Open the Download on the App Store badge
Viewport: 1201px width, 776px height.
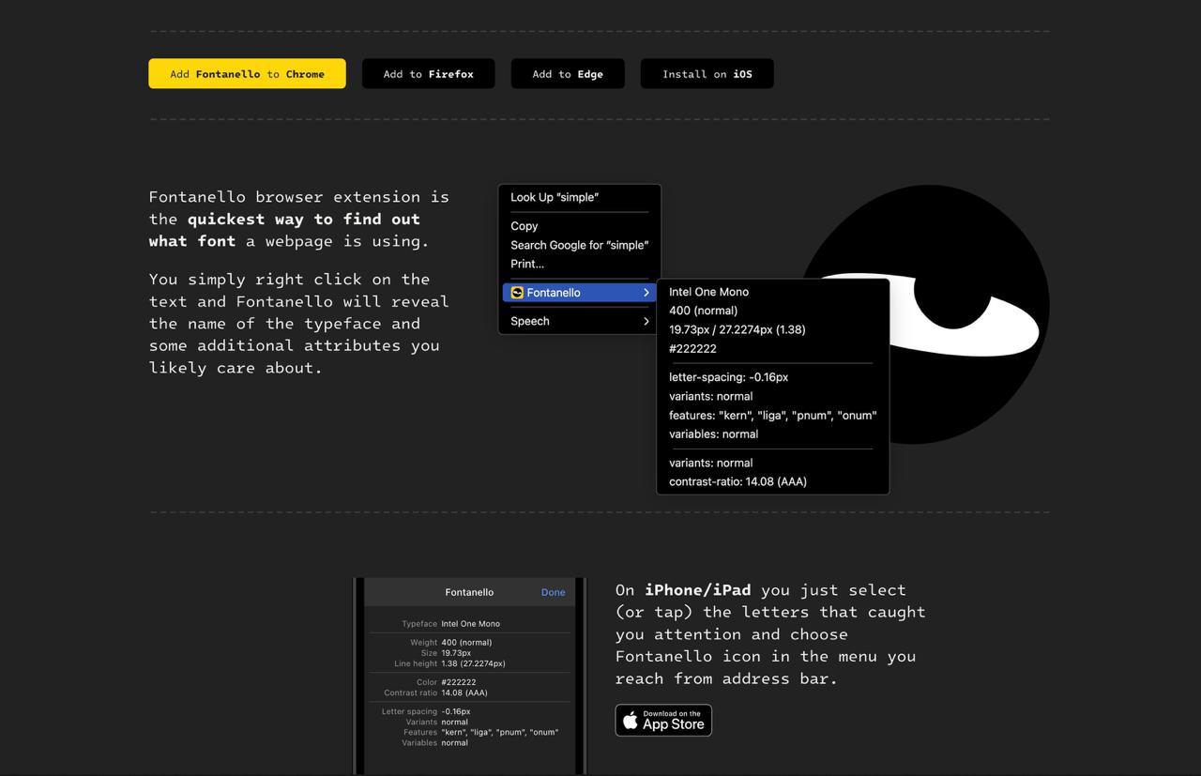(663, 720)
